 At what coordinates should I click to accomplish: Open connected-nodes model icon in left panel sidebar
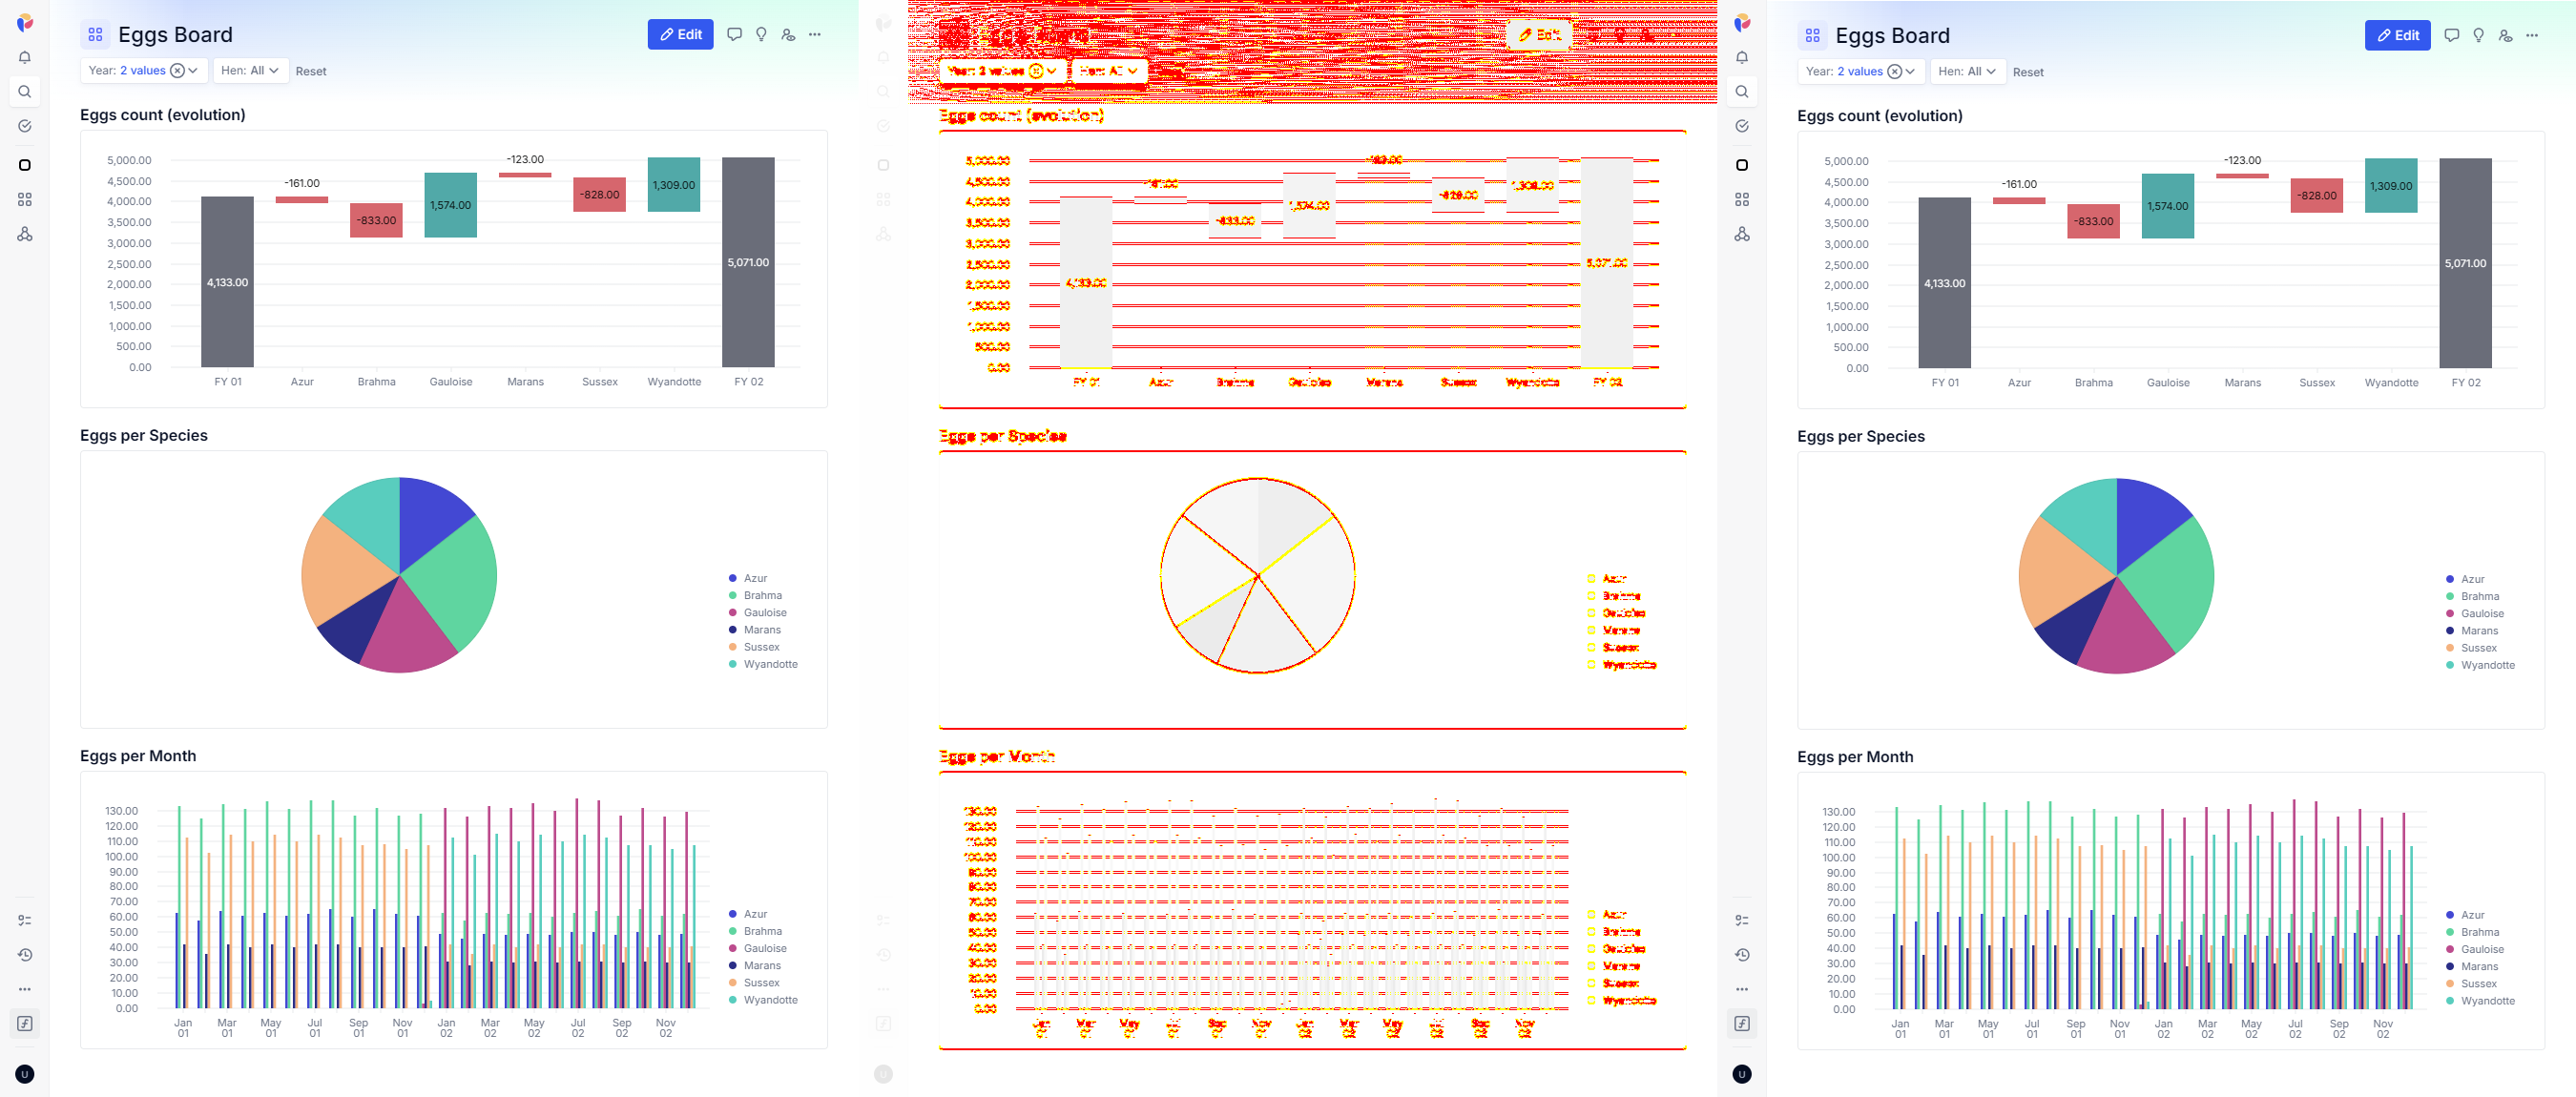click(x=25, y=234)
